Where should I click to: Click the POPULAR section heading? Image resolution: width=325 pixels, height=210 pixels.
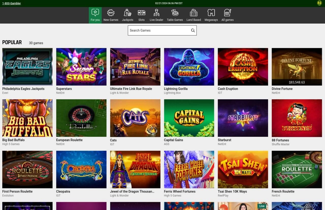coord(12,42)
